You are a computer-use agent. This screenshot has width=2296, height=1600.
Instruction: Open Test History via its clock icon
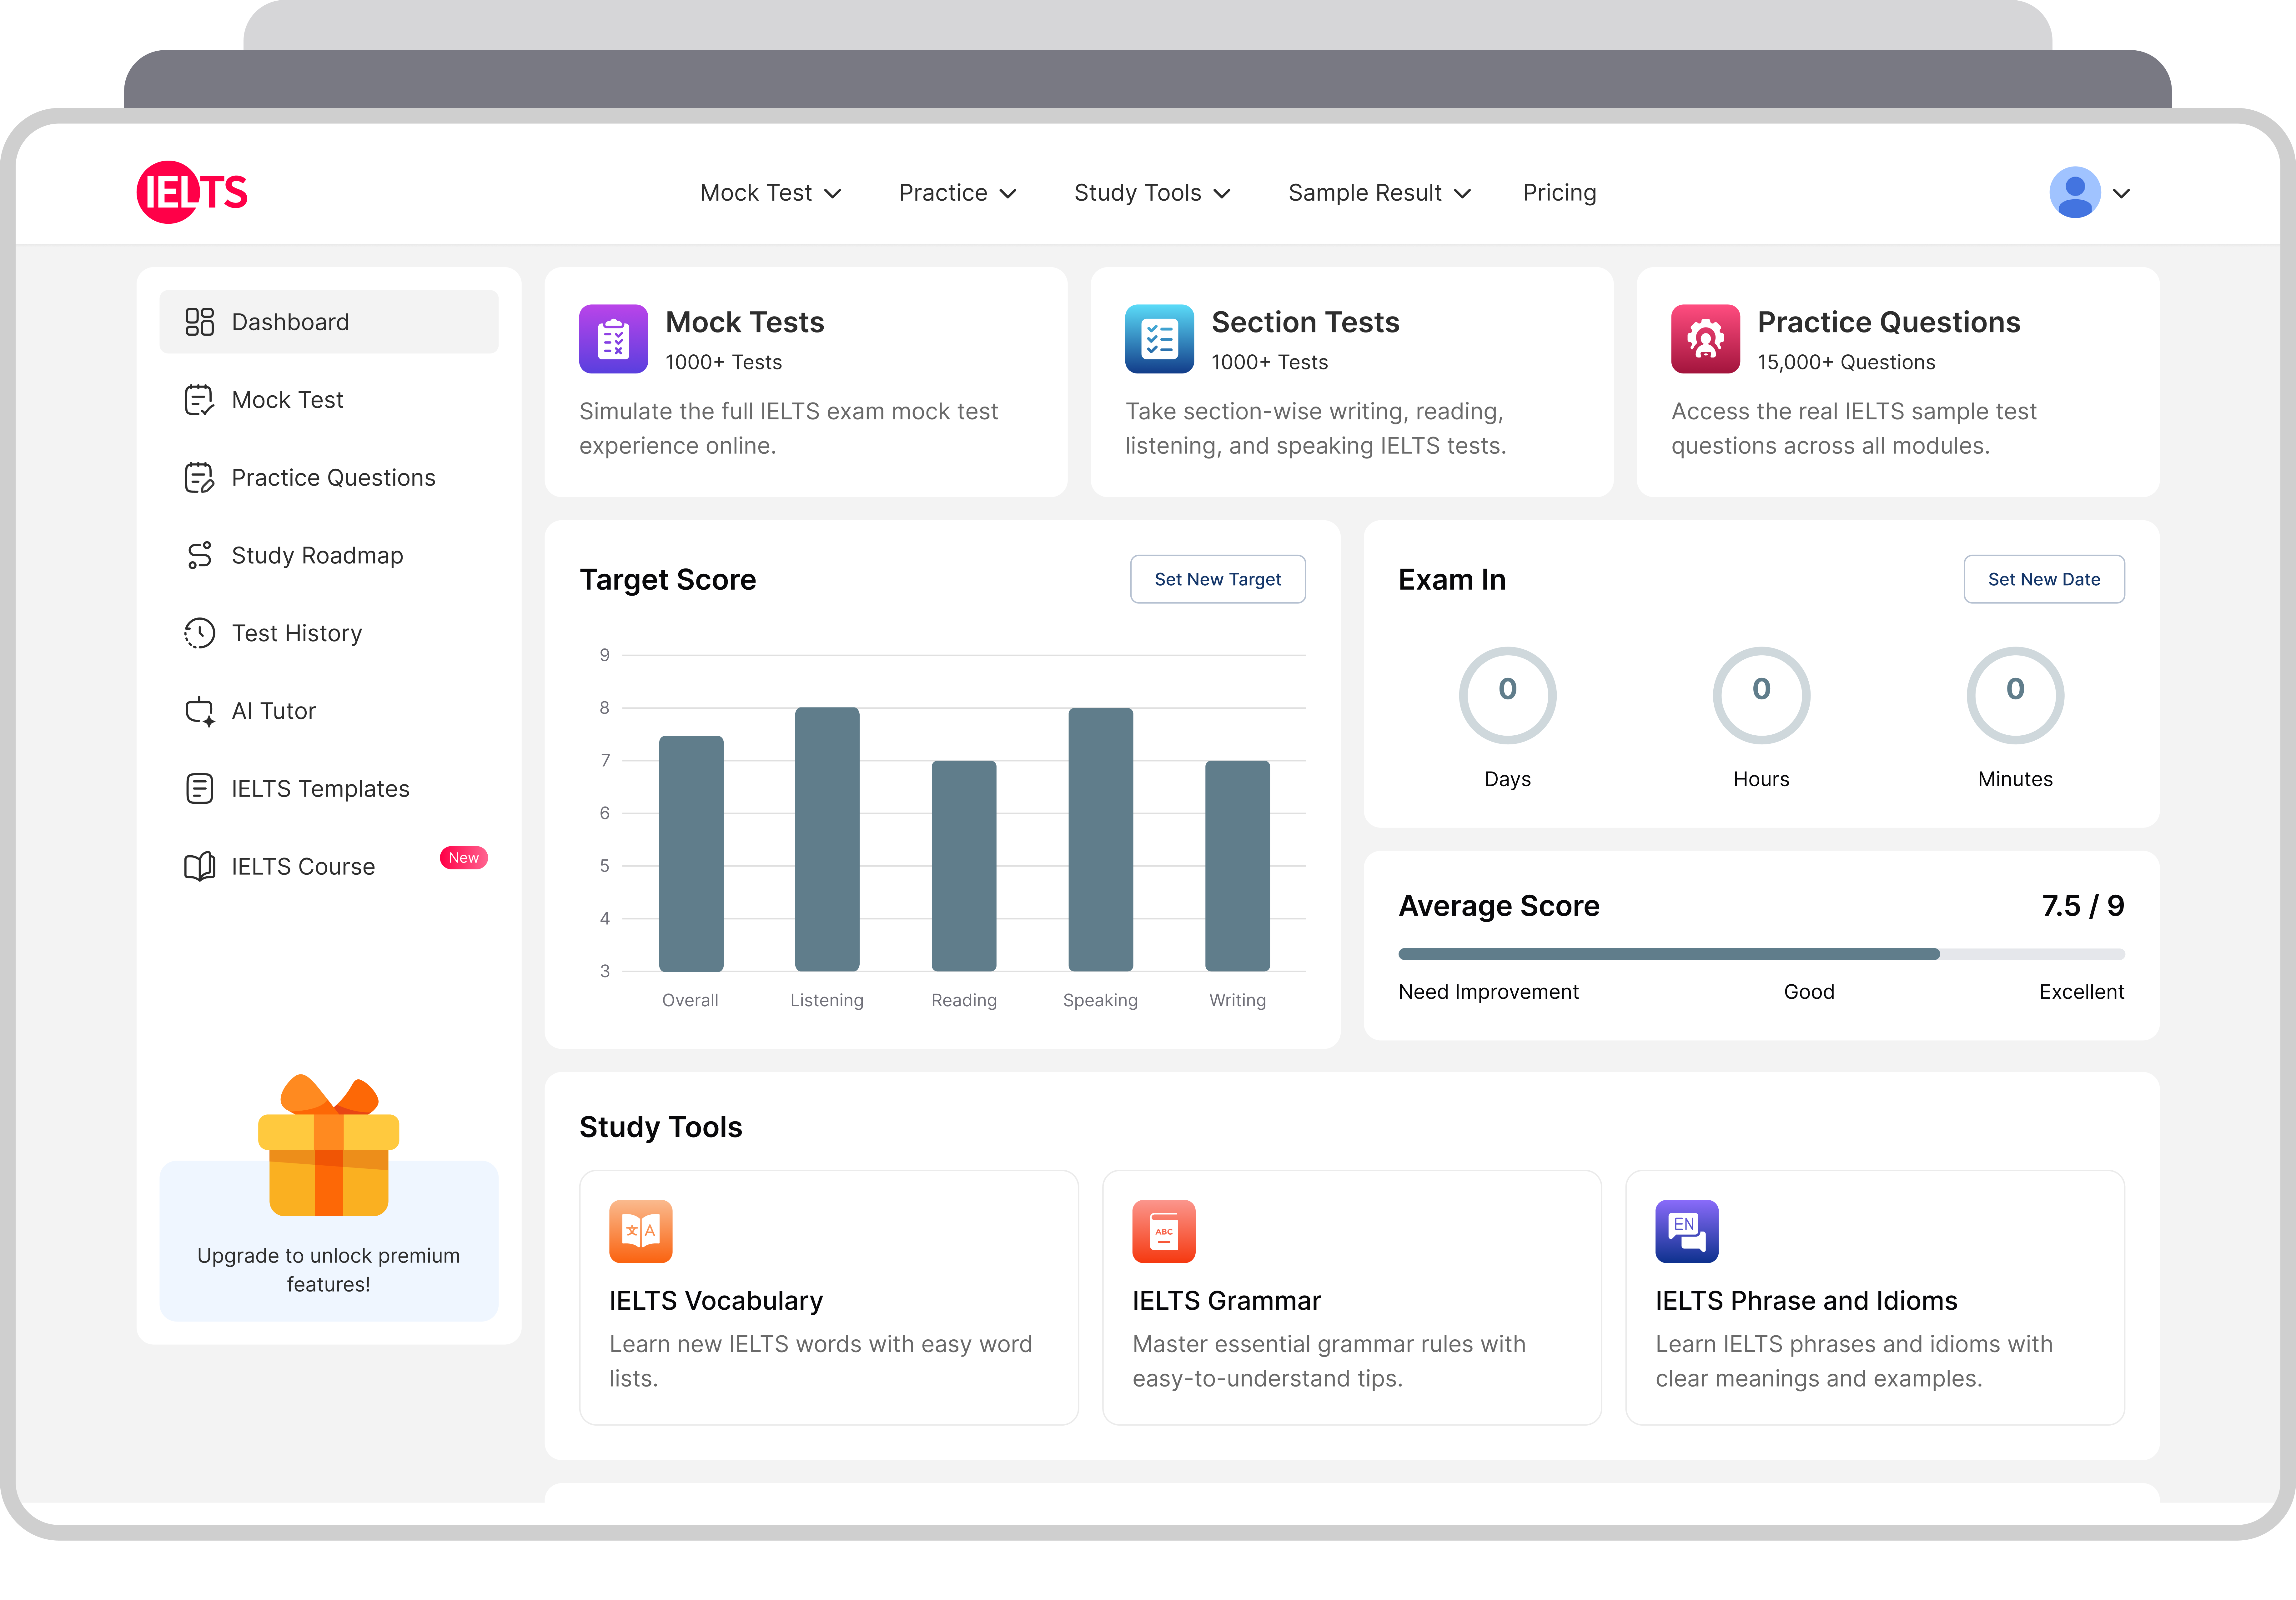[x=200, y=632]
